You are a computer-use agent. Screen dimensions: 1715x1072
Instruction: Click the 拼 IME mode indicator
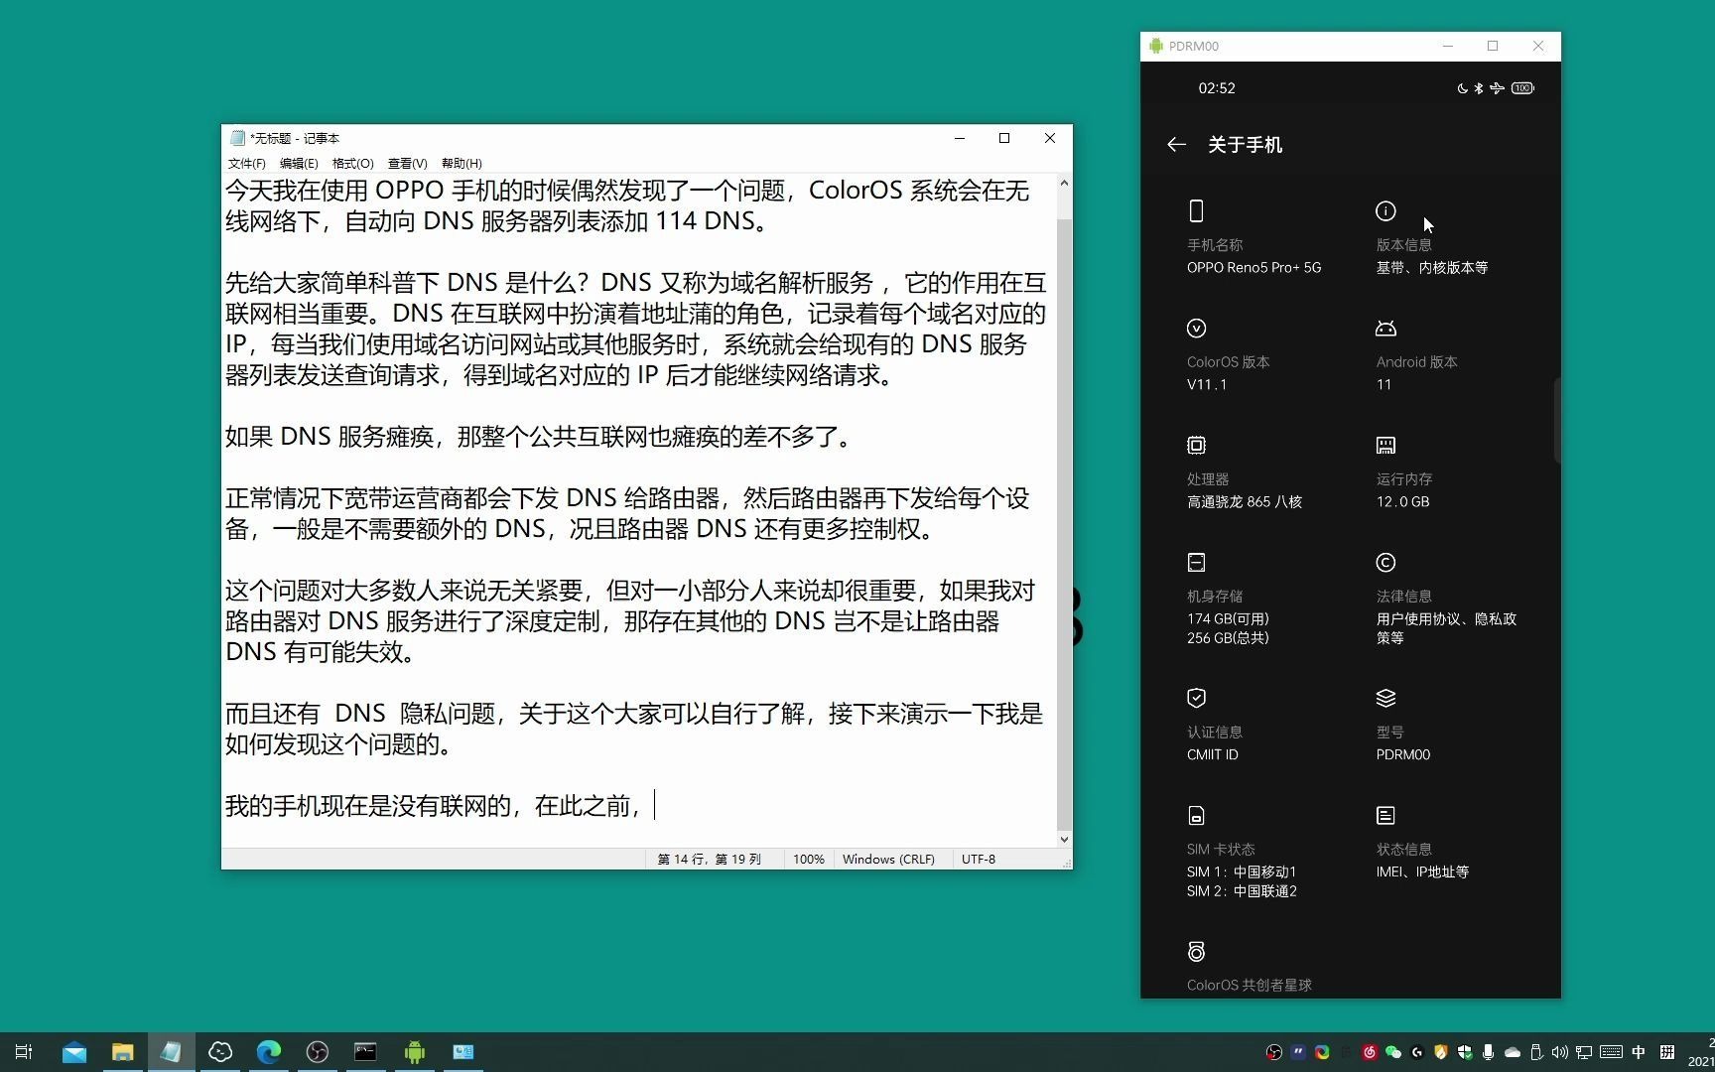click(1667, 1052)
